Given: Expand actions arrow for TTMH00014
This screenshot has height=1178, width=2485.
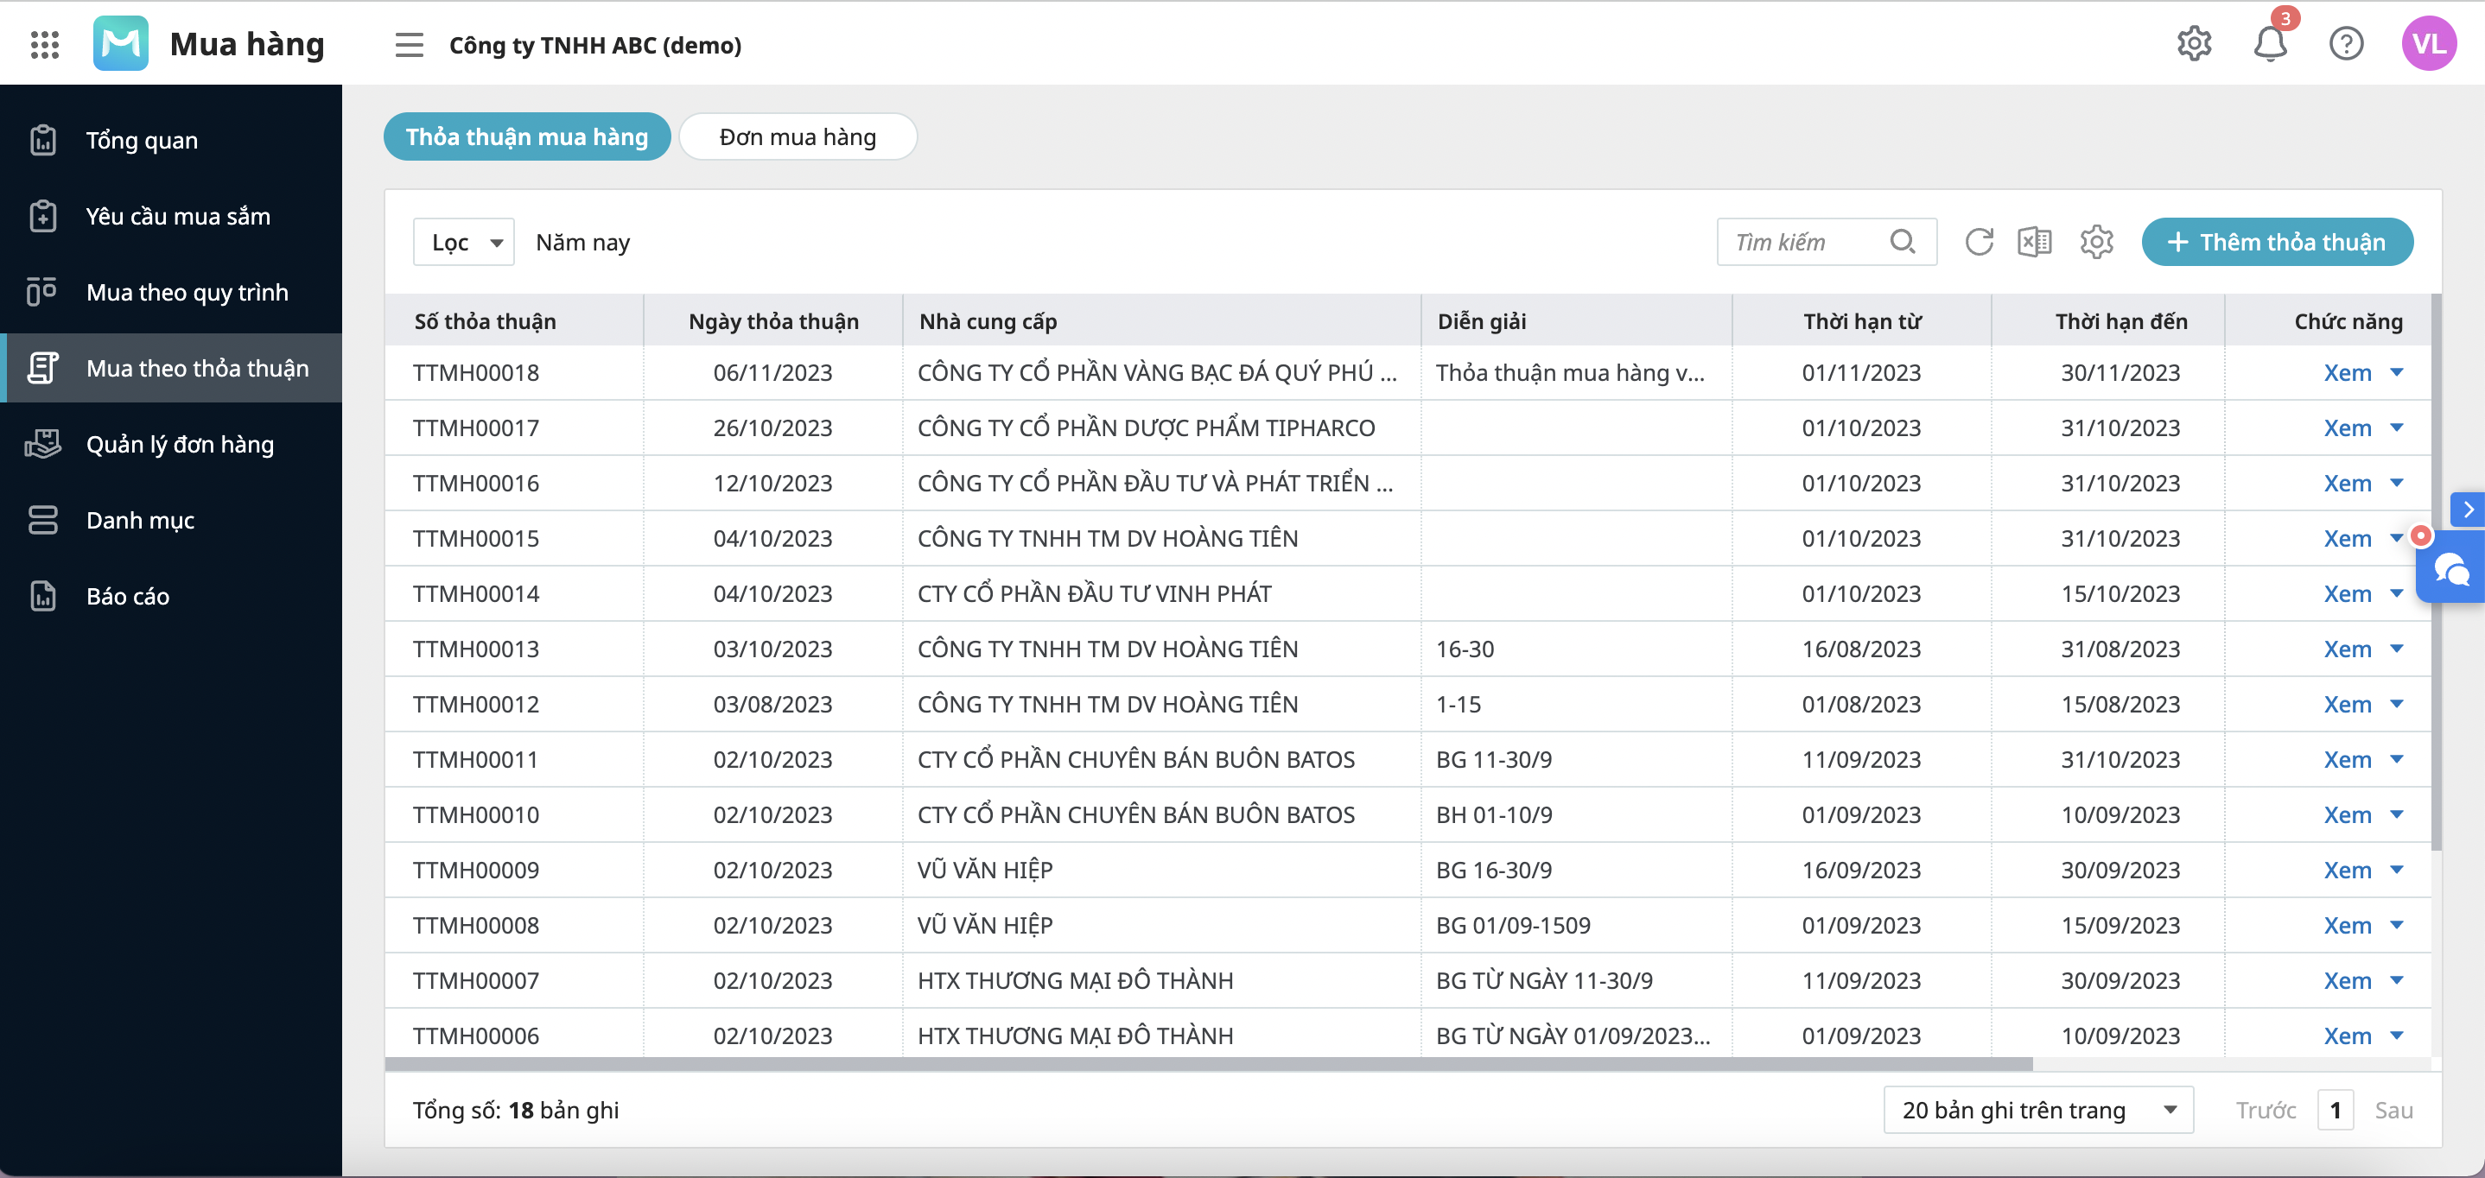Looking at the screenshot, I should (2396, 592).
